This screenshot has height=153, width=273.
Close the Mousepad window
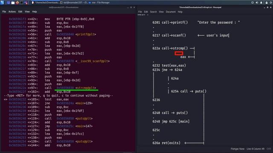point(270,8)
